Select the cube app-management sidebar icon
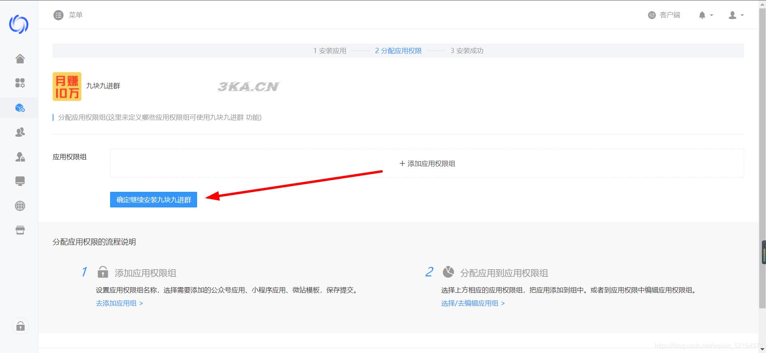The height and width of the screenshot is (353, 766). (20, 108)
